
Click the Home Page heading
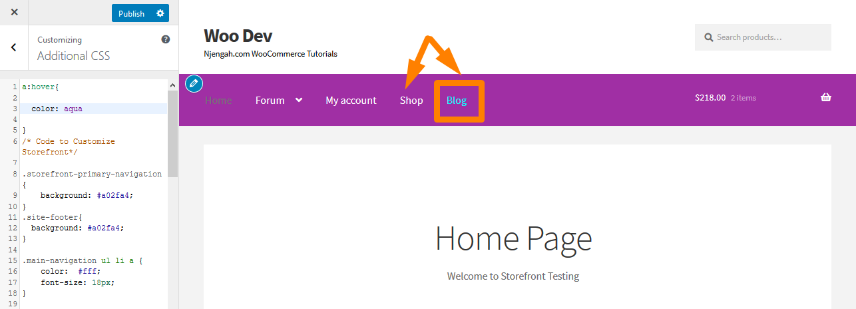point(513,238)
